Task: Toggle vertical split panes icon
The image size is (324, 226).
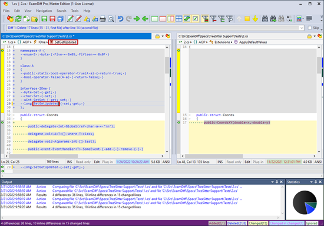Action: (x=171, y=19)
